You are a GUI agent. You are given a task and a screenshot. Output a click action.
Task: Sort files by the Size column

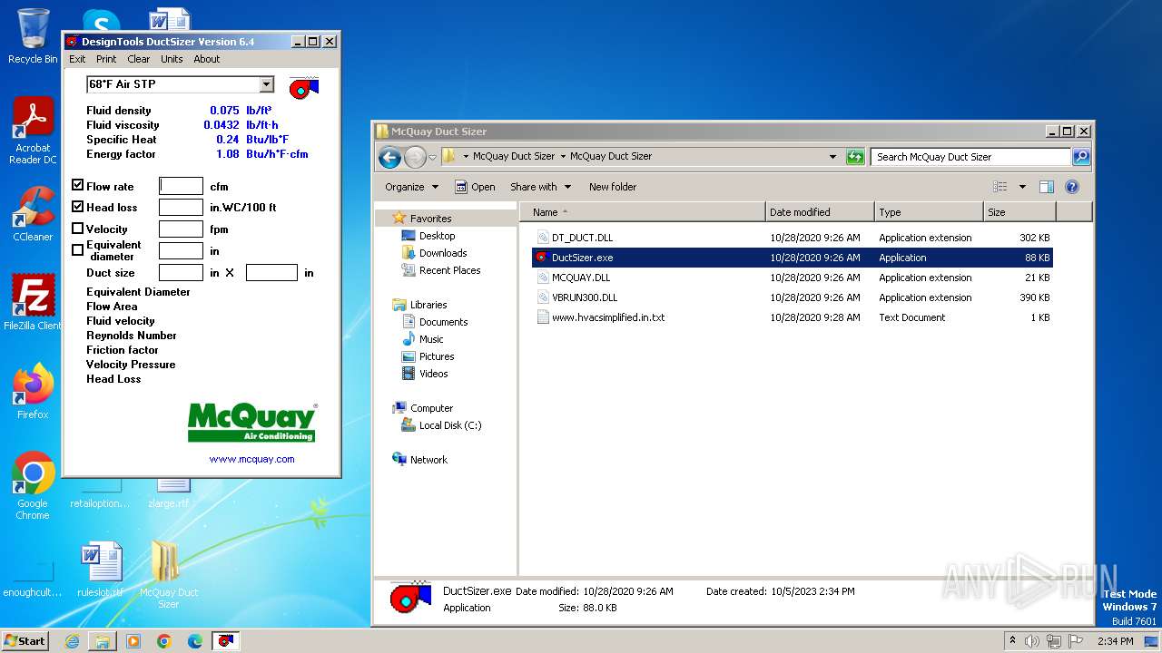tap(1020, 212)
